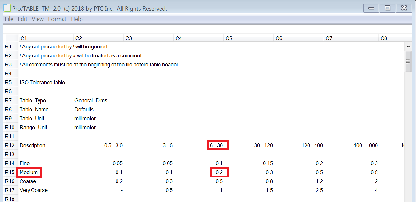Select the 'ISO Tolerance table' cell
416x202 pixels.
(42, 82)
